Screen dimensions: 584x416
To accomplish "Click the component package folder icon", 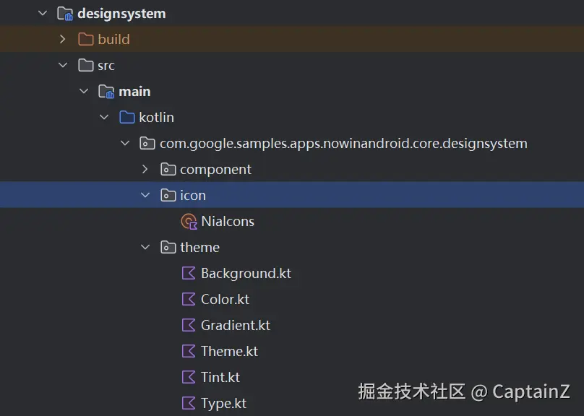I will click(168, 169).
